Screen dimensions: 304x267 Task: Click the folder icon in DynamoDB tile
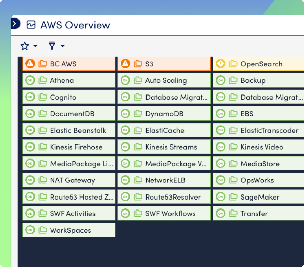(138, 114)
